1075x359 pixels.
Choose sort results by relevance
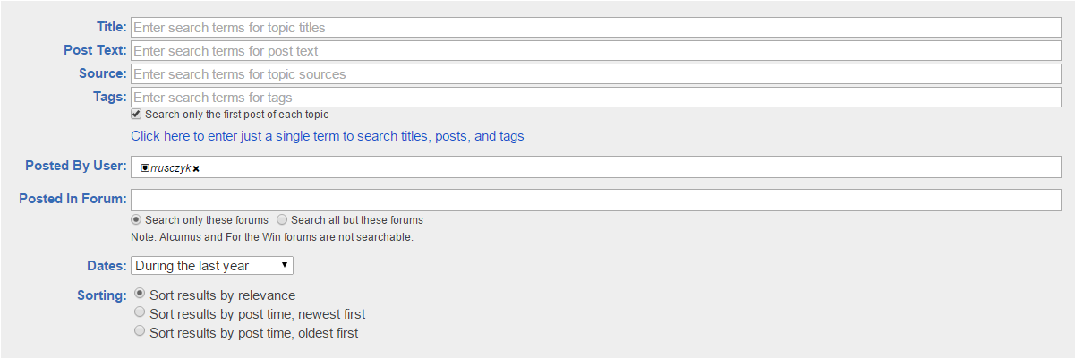[x=139, y=293]
